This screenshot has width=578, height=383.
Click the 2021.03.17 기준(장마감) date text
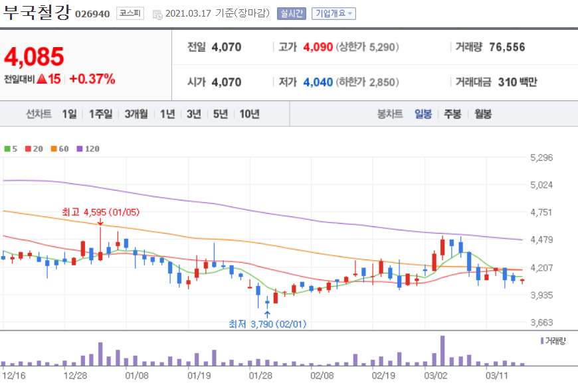(x=217, y=14)
